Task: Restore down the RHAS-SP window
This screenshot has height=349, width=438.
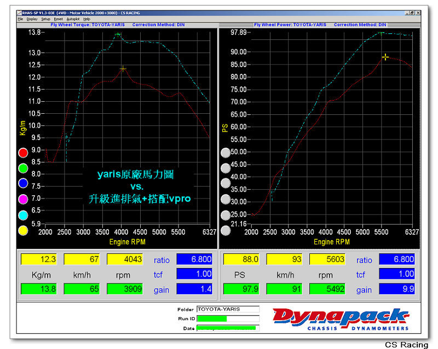Action: pyautogui.click(x=412, y=13)
